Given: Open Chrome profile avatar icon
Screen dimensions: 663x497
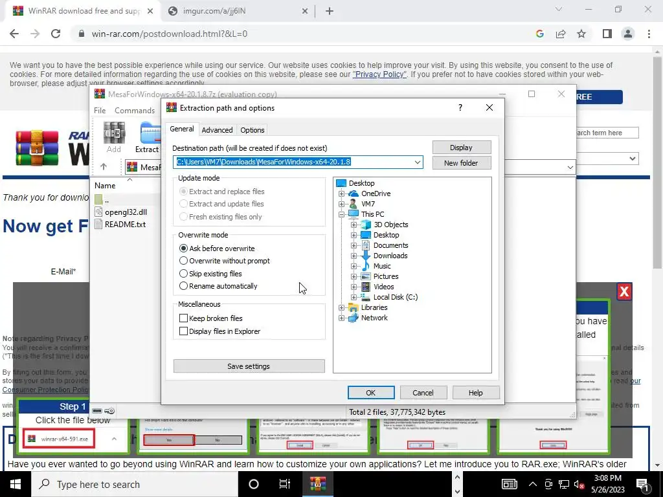Looking at the screenshot, I should coord(628,34).
